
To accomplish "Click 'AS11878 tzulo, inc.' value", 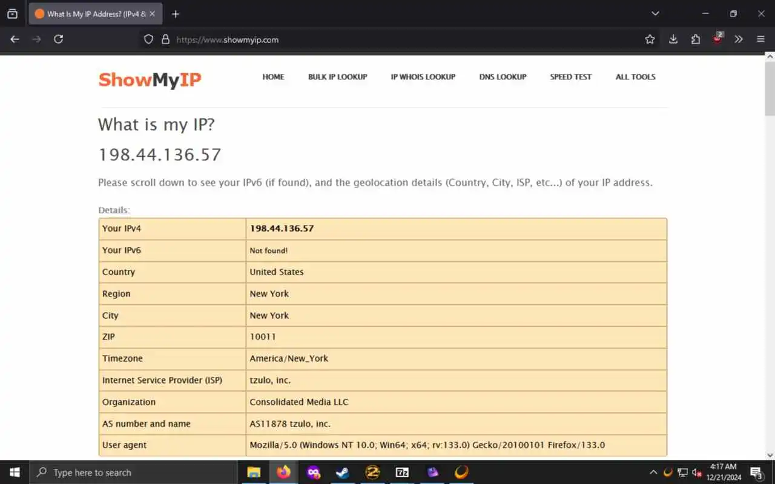I will pos(290,424).
